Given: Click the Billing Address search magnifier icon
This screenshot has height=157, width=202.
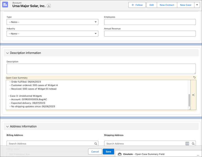Looking at the screenshot, I should pos(96,144).
